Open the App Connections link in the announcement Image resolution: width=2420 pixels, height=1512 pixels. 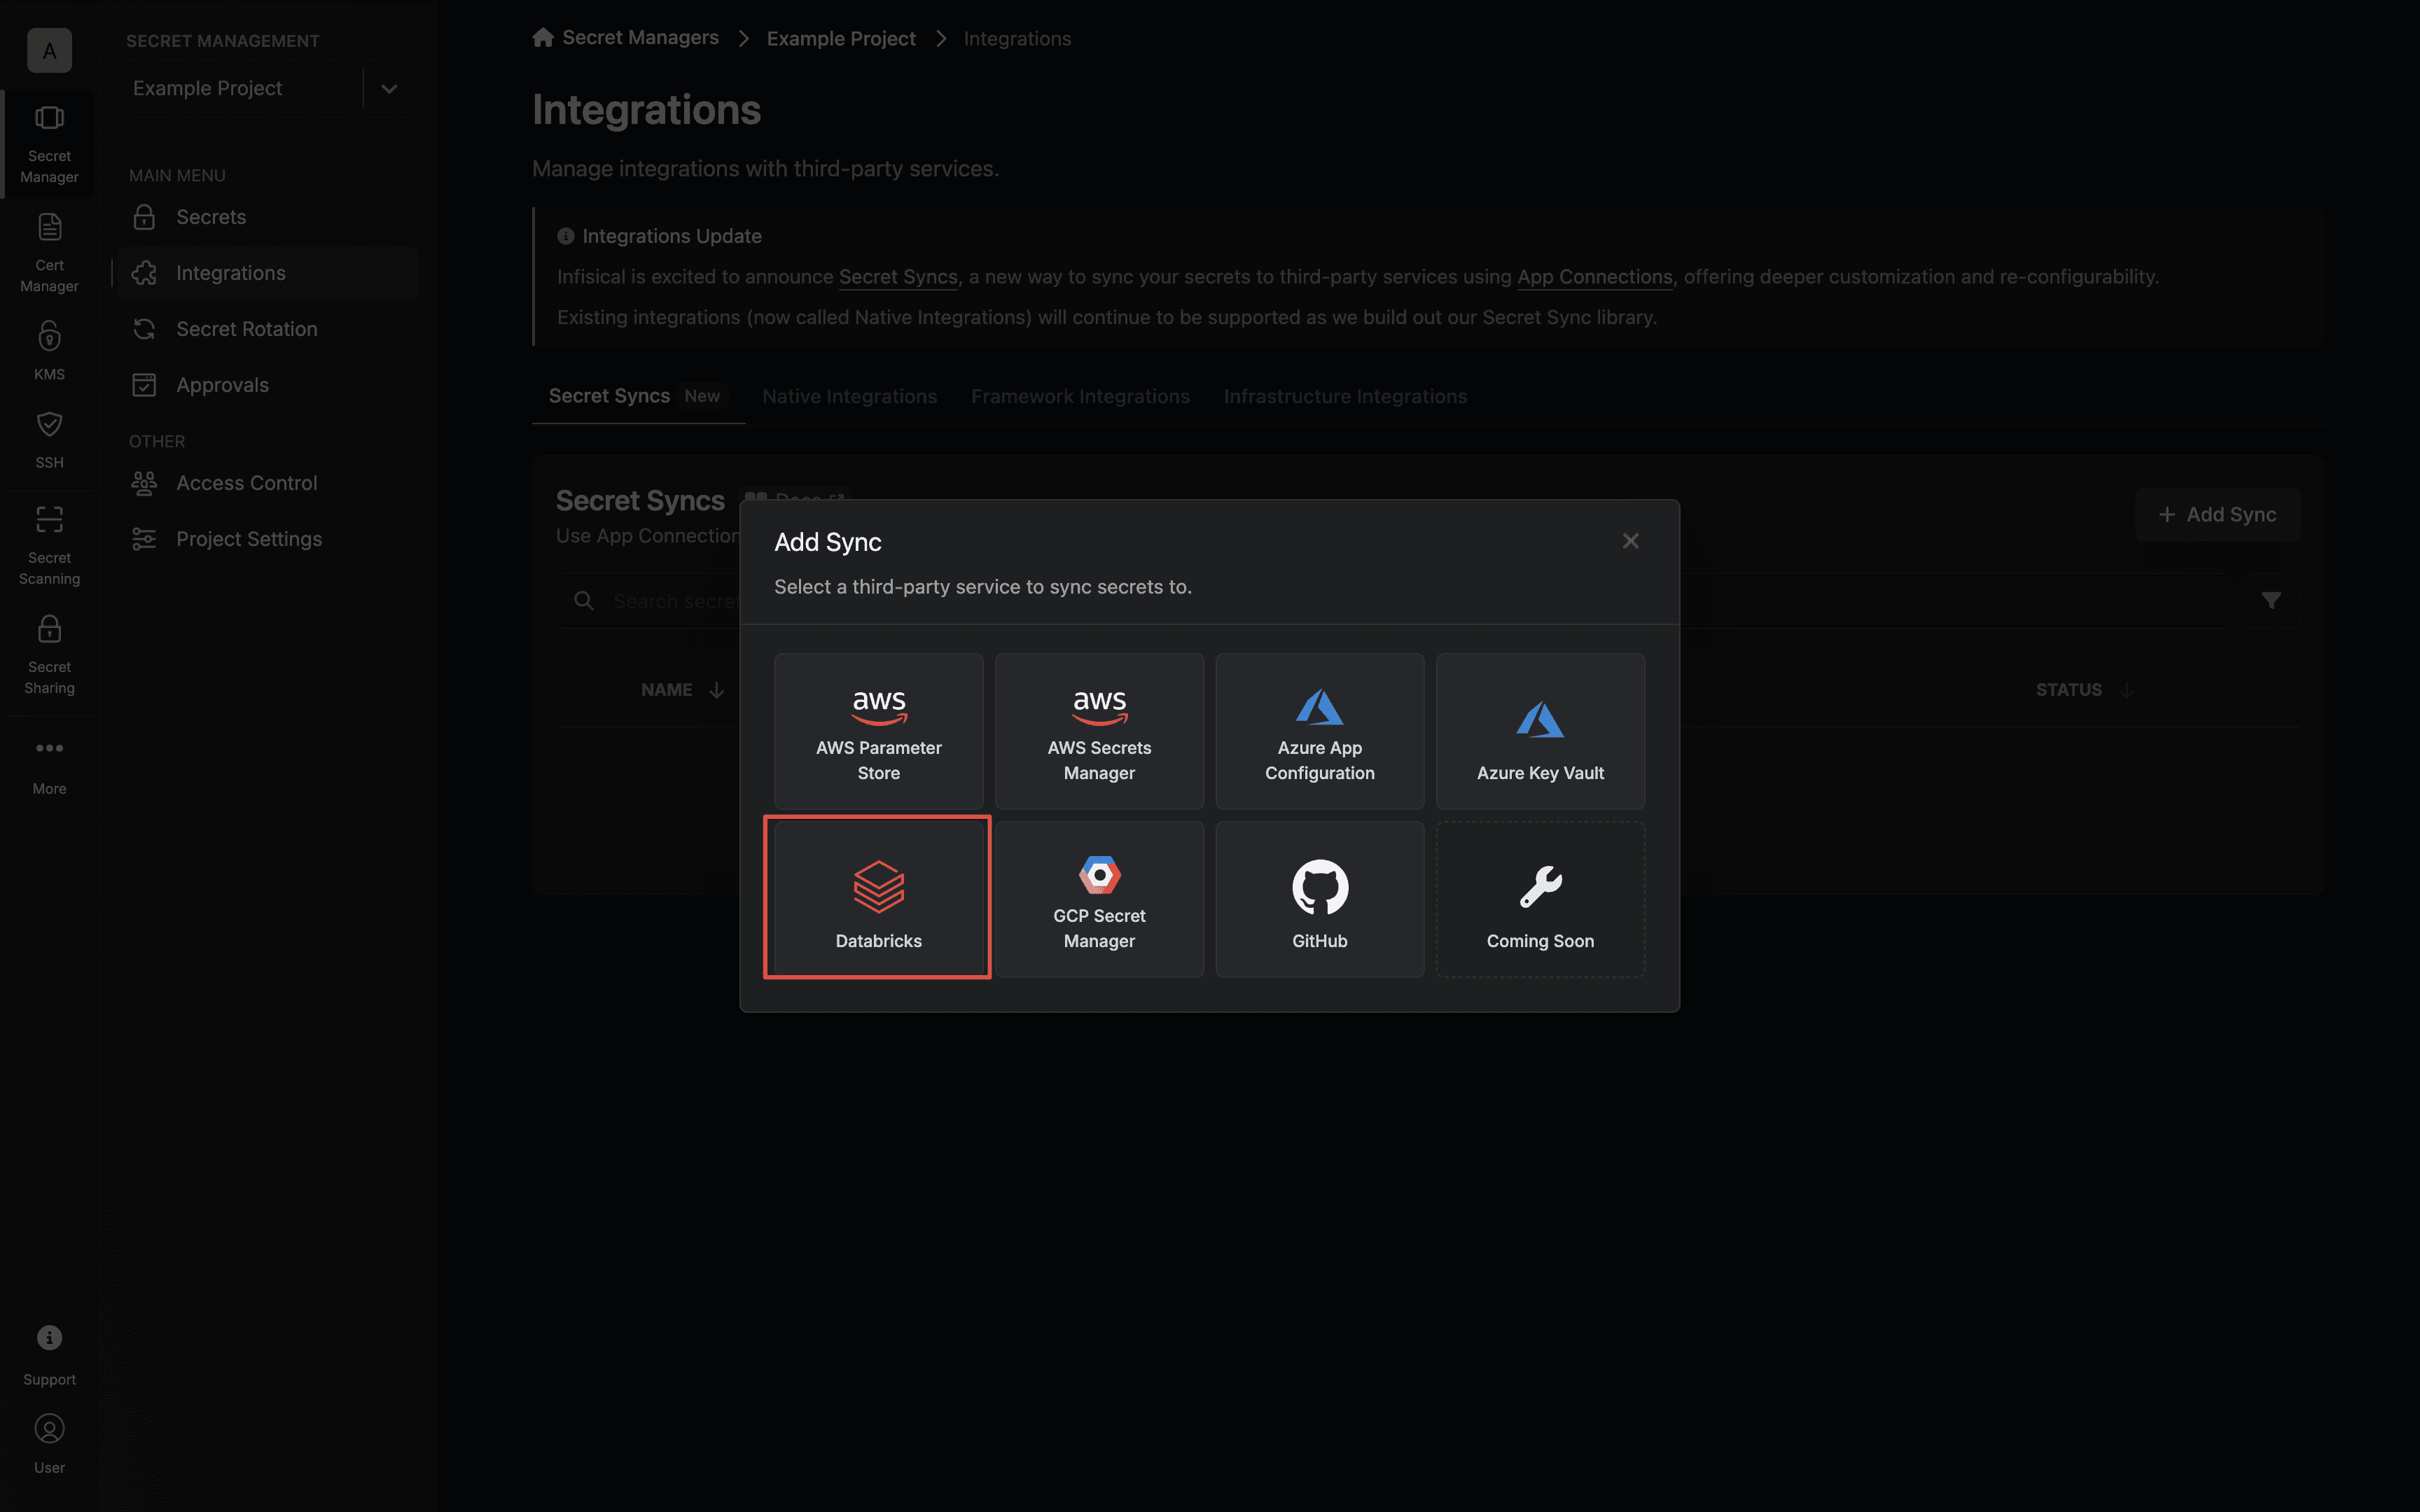1595,277
